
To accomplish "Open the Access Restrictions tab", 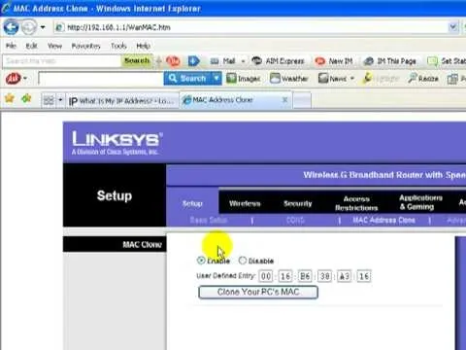I will click(356, 203).
